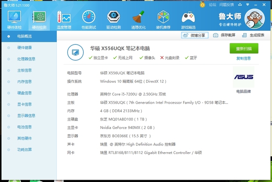The image size is (272, 182).
Task: Open 驱动检测 driver detection
Action: click(114, 19)
